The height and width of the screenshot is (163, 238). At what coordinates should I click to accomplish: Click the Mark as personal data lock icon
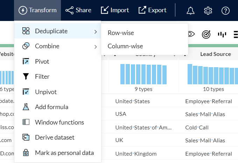pos(26,153)
